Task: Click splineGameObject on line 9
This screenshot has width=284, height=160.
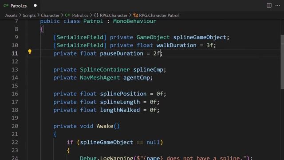Action: pyautogui.click(x=200, y=37)
